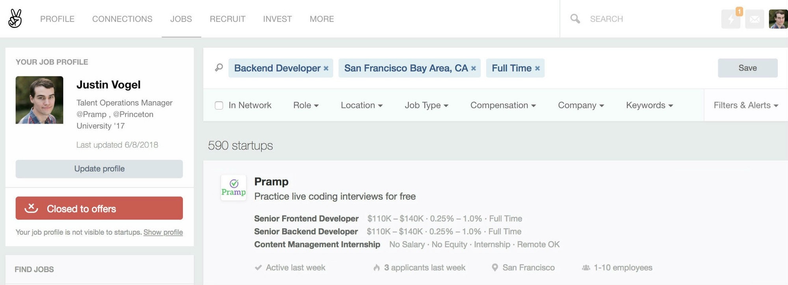Remove the Full Time filter tag

click(x=537, y=69)
